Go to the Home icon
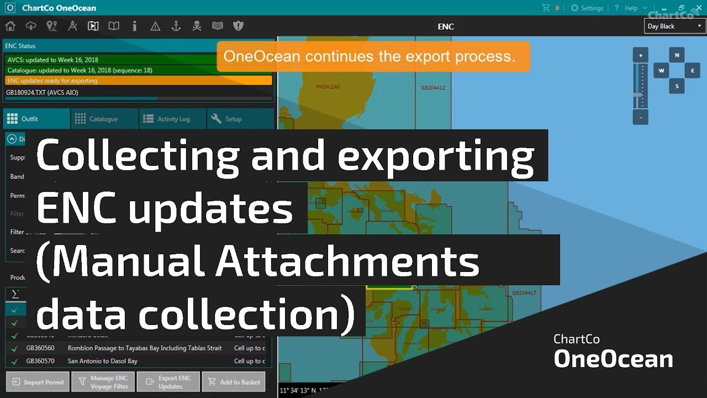The height and width of the screenshot is (398, 707). (10, 26)
